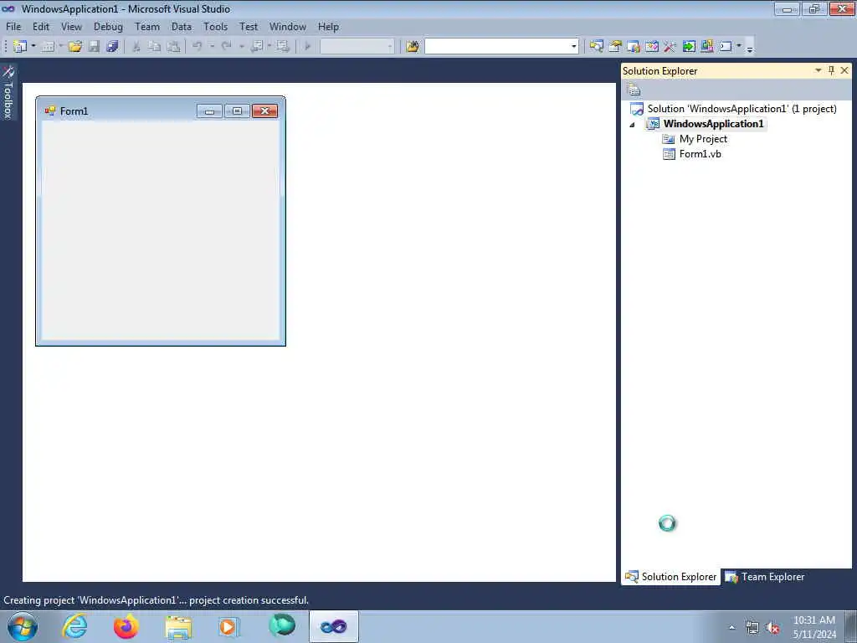Viewport: 857px width, 643px height.
Task: Expand the collapsed Toolbox side tab
Action: (x=8, y=92)
